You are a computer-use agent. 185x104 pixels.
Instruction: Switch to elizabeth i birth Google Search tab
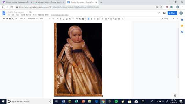pos(50,2)
